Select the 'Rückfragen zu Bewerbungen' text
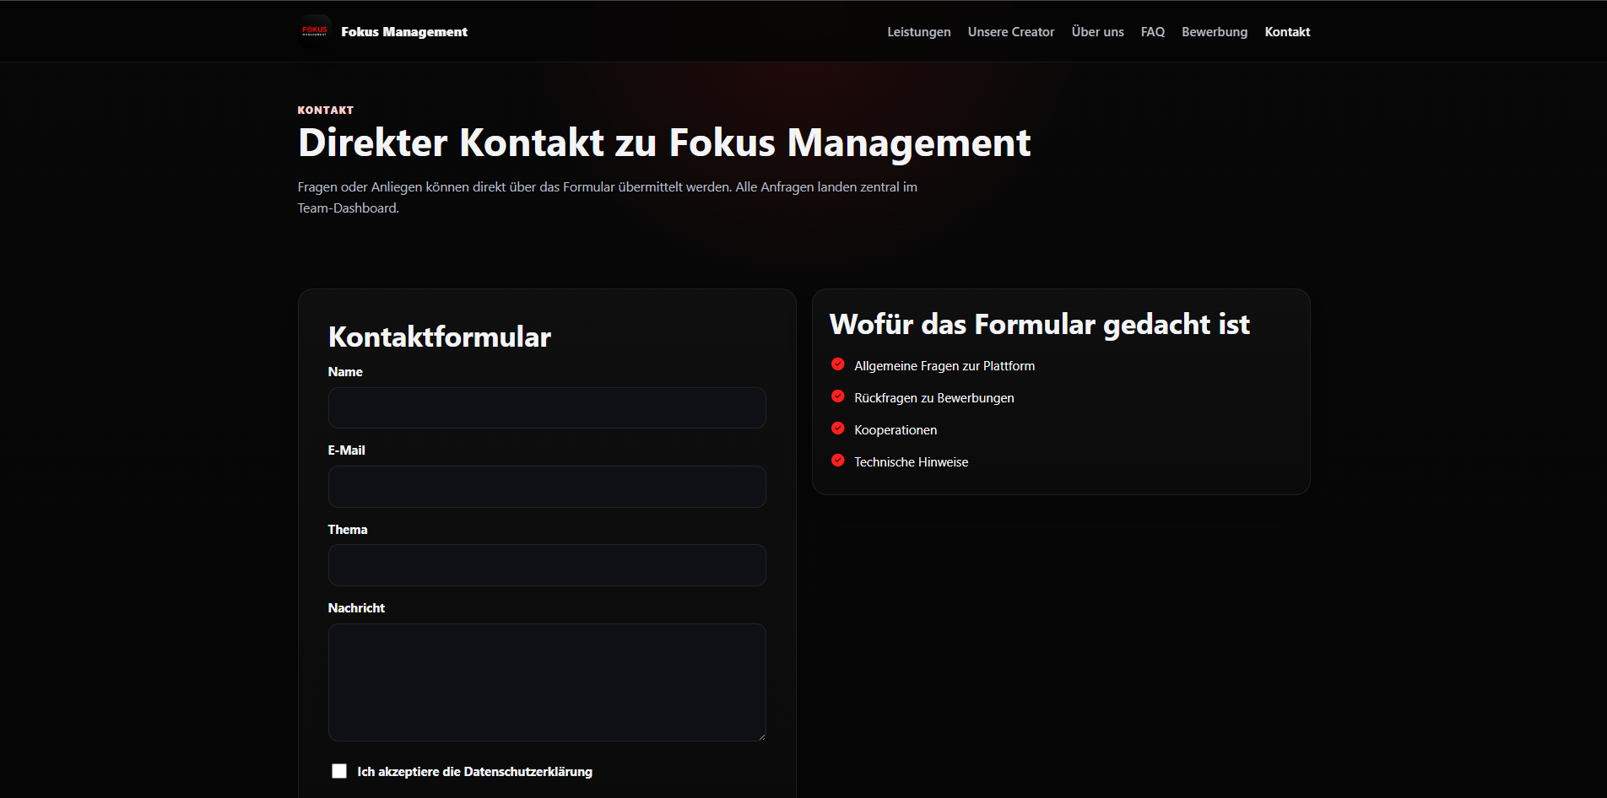The width and height of the screenshot is (1607, 798). [x=934, y=398]
